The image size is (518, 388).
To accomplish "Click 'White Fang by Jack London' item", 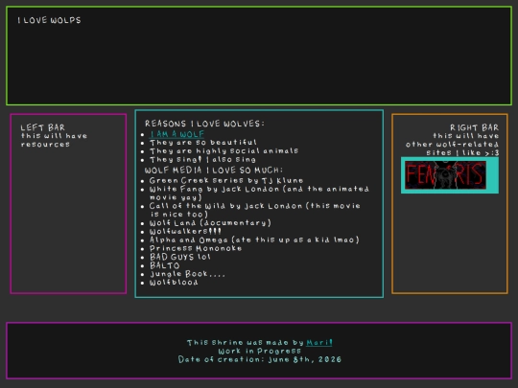I will pos(259,194).
